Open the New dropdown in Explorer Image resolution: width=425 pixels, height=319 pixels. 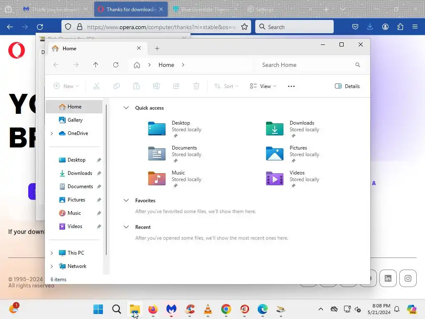coord(66,86)
